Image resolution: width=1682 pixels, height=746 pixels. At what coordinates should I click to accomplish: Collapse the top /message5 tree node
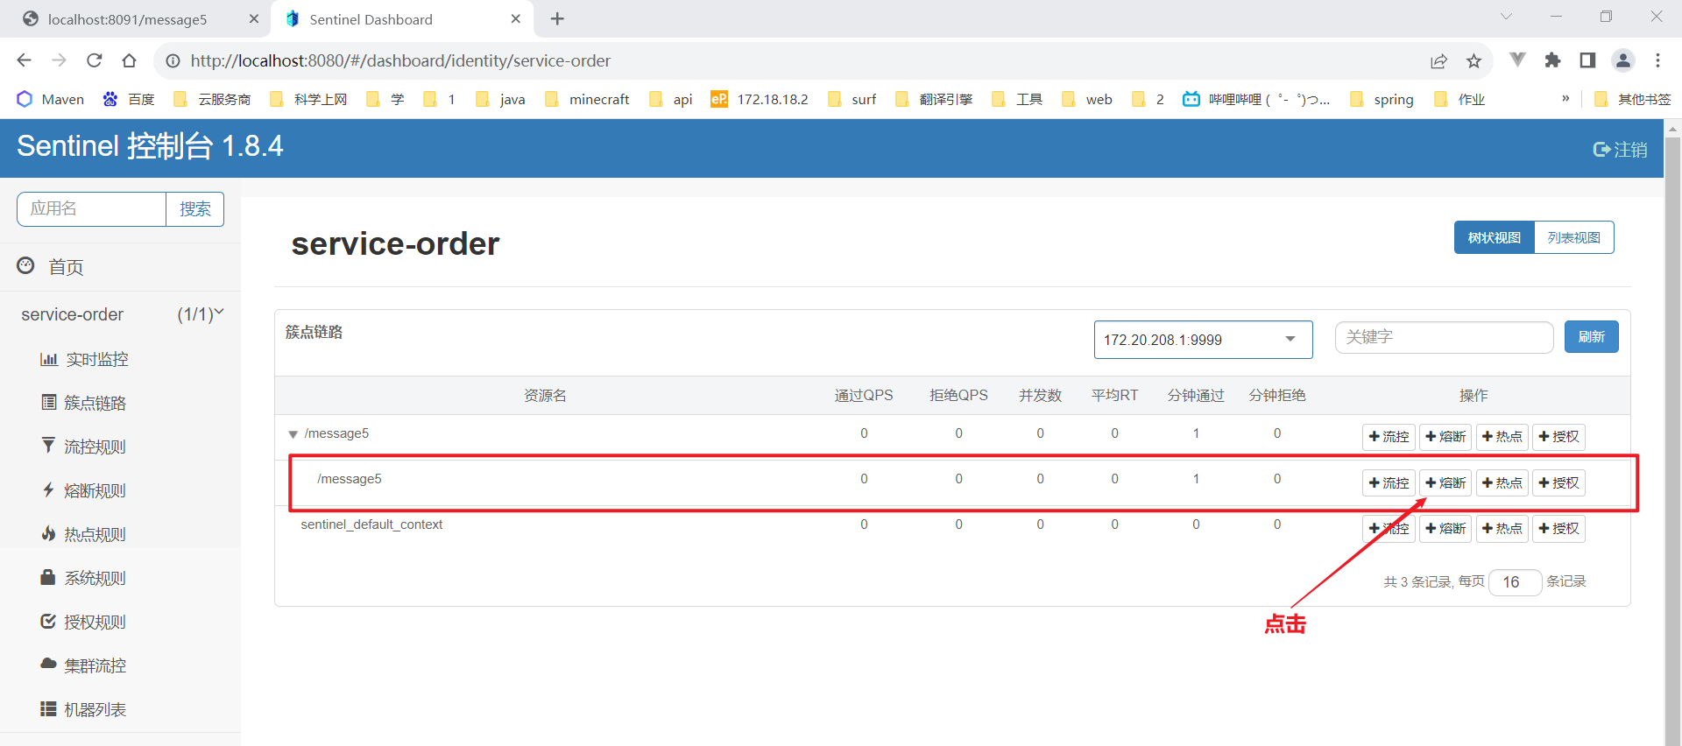[293, 434]
